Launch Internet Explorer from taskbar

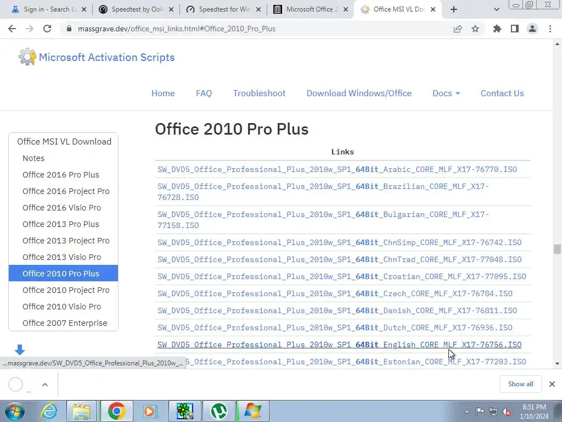49,411
